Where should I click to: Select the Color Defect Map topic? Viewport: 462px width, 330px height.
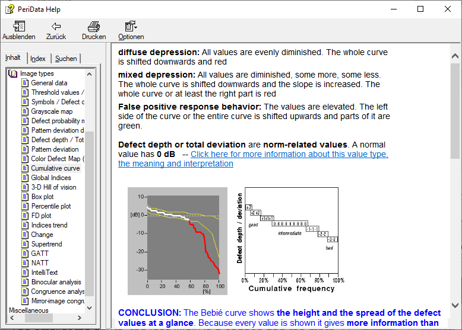[x=58, y=159]
